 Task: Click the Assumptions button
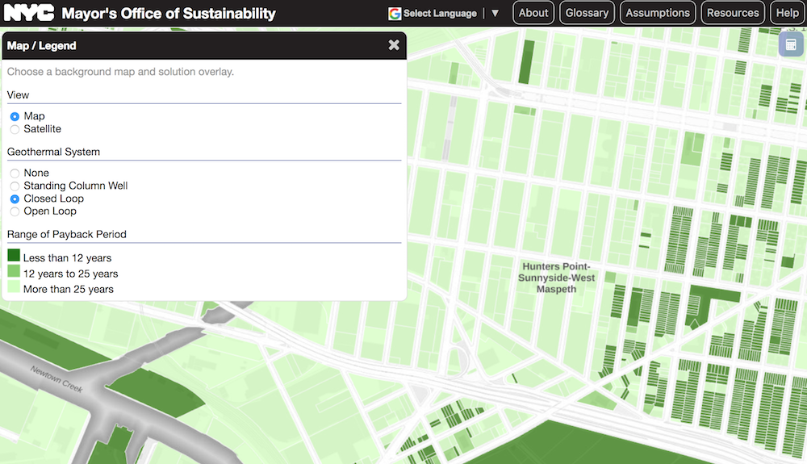point(658,13)
